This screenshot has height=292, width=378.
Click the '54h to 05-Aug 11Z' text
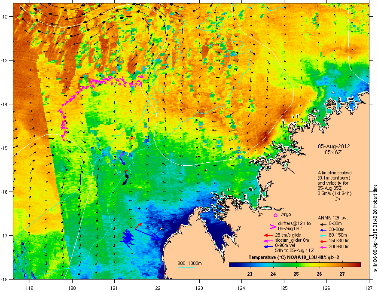[x=294, y=250]
